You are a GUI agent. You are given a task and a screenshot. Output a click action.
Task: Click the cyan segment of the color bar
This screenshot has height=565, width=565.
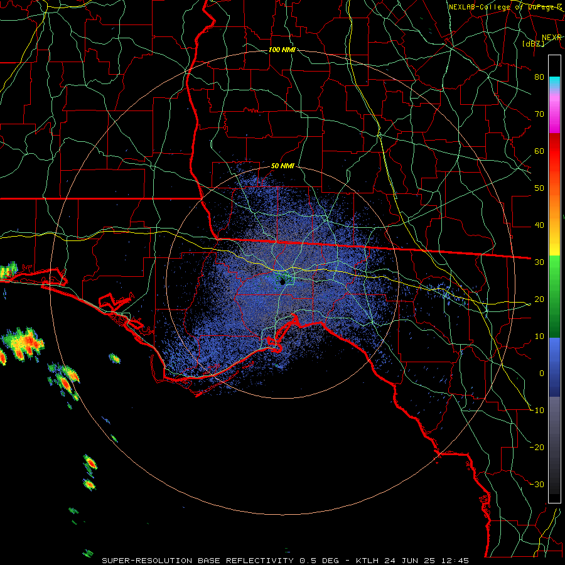[x=554, y=83]
